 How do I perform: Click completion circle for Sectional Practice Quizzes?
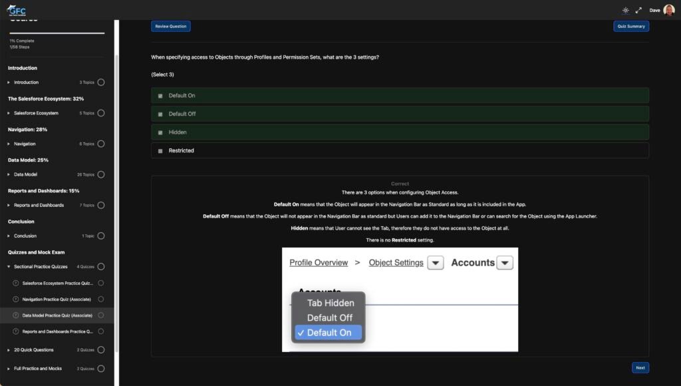(x=101, y=266)
